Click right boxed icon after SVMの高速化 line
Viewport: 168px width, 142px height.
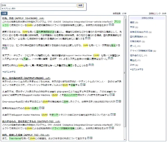point(43,108)
